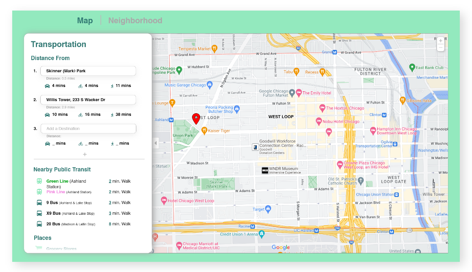Click walking icon for 38 mins
Image resolution: width=472 pixels, height=272 pixels.
point(112,114)
